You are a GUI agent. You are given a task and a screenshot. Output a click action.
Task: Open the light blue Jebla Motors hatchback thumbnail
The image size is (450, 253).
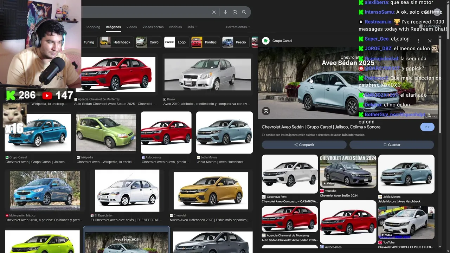224,132
